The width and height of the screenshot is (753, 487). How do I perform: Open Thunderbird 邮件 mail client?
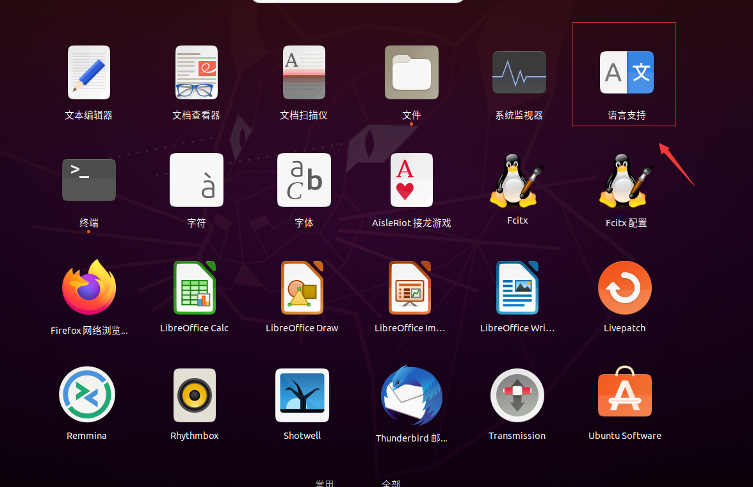tap(412, 395)
